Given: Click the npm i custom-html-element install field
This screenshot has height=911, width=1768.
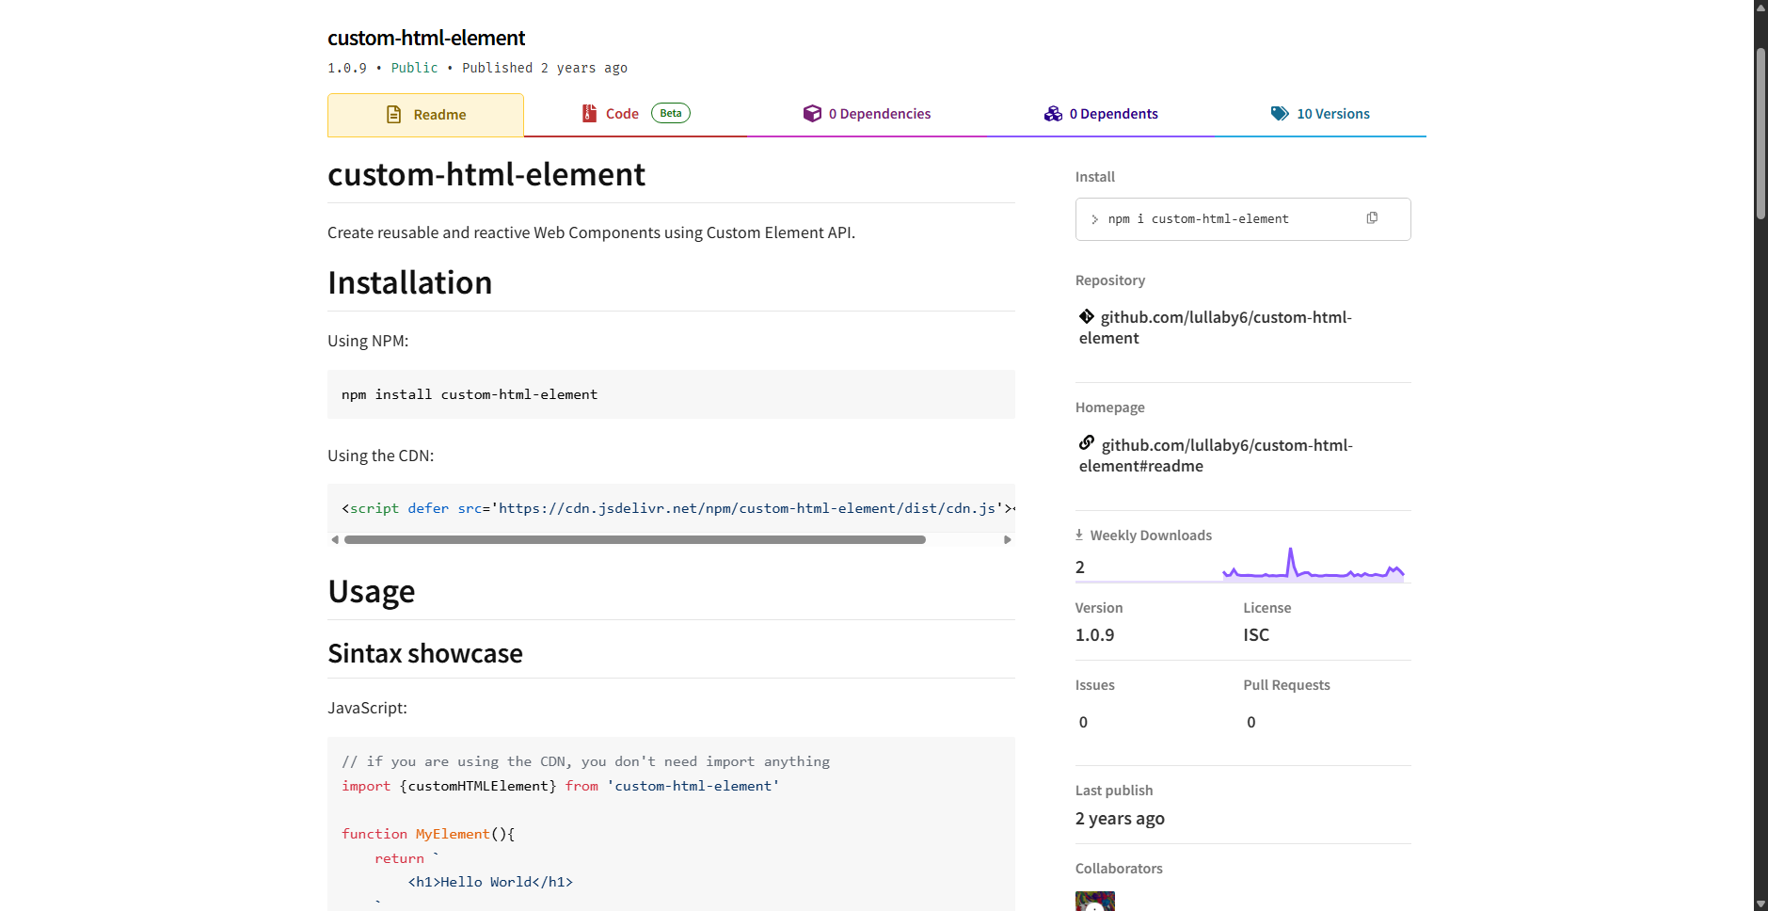Looking at the screenshot, I should click(1243, 219).
